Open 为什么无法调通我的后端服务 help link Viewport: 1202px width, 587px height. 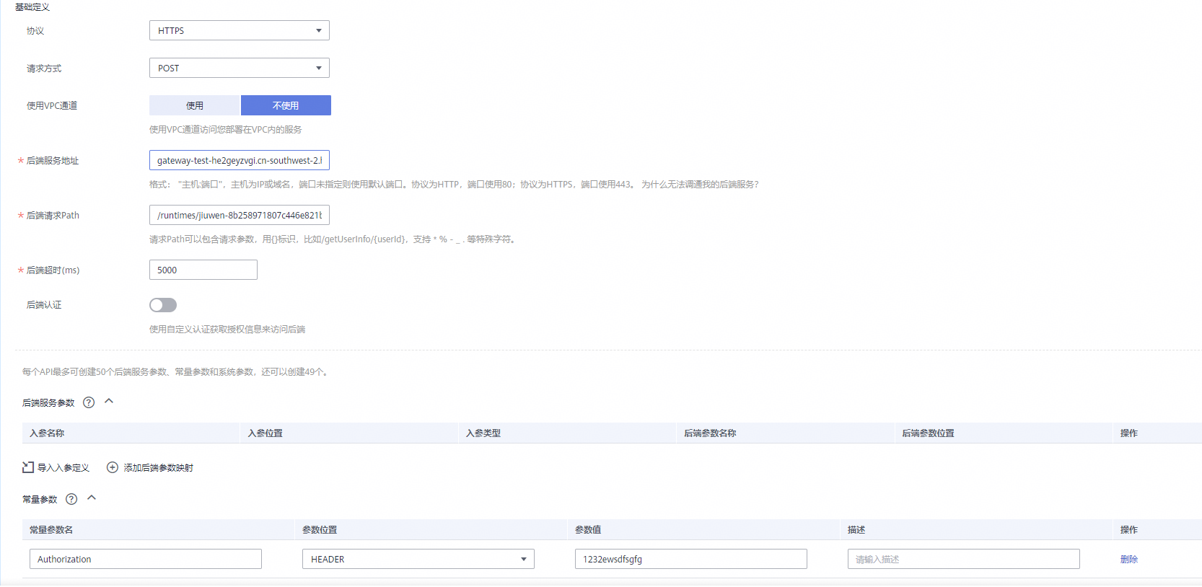(700, 185)
